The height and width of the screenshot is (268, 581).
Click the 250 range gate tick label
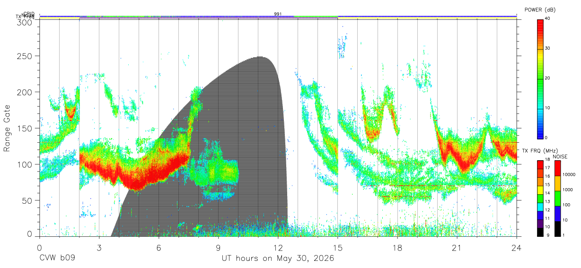25,56
